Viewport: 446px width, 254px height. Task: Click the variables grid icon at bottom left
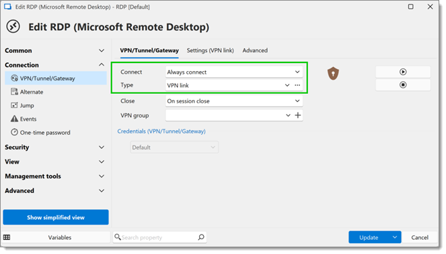click(x=7, y=237)
